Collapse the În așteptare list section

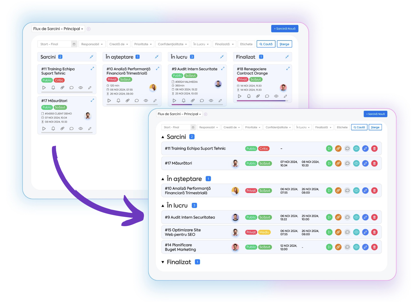click(163, 179)
